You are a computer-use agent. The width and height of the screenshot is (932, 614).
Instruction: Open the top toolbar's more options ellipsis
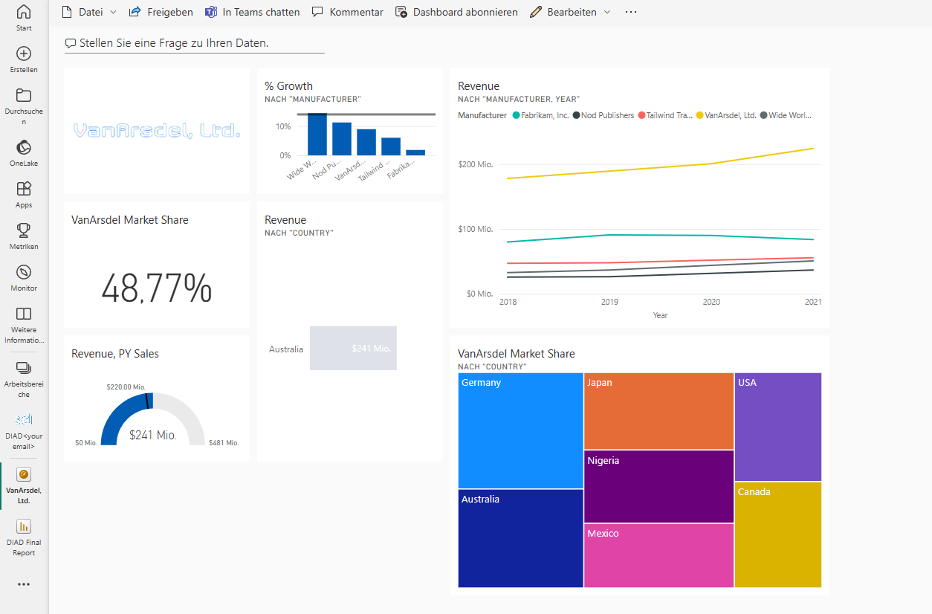click(631, 12)
